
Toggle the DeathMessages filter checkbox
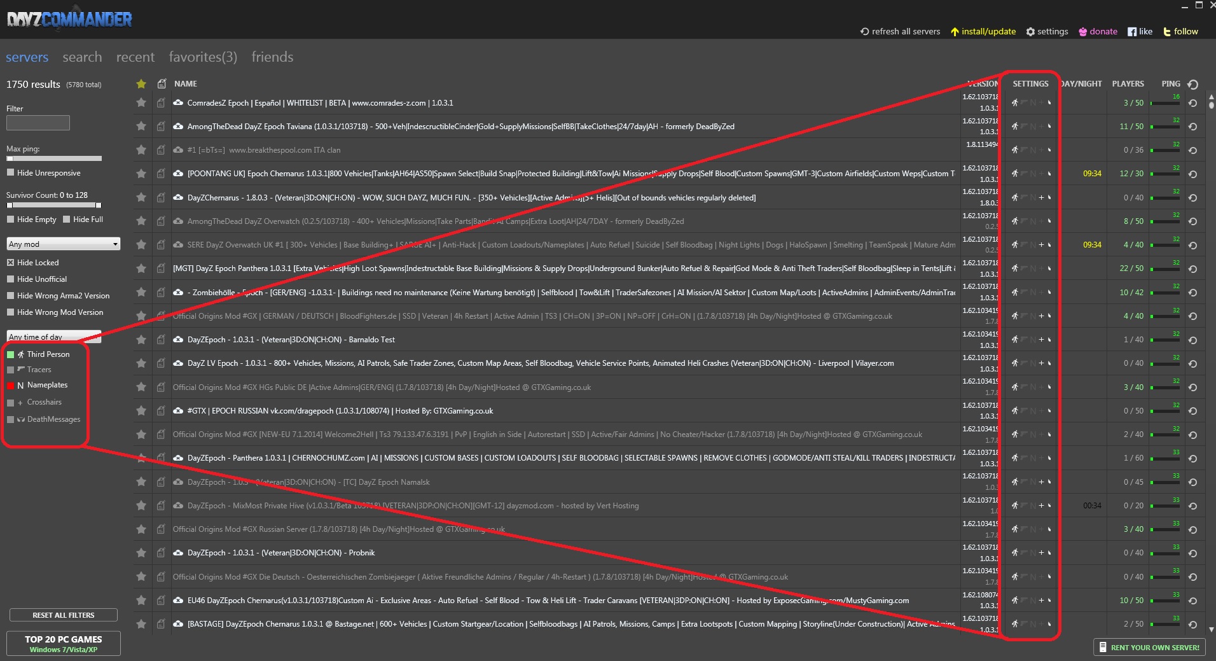click(10, 420)
